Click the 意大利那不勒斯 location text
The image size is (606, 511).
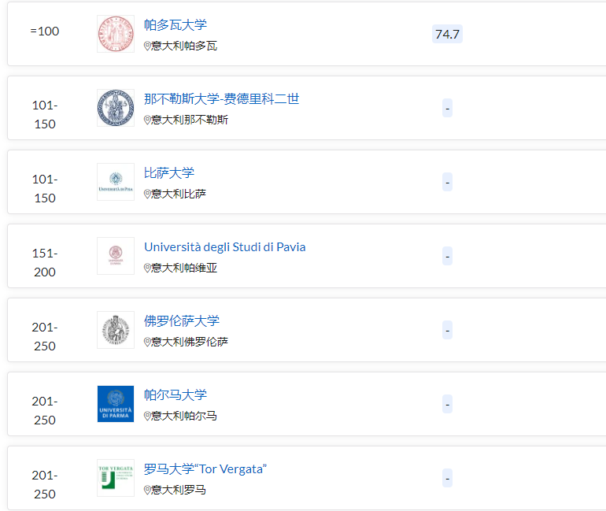click(190, 120)
